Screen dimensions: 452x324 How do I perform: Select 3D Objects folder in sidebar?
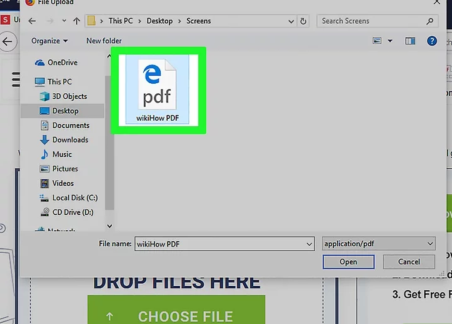pyautogui.click(x=69, y=96)
